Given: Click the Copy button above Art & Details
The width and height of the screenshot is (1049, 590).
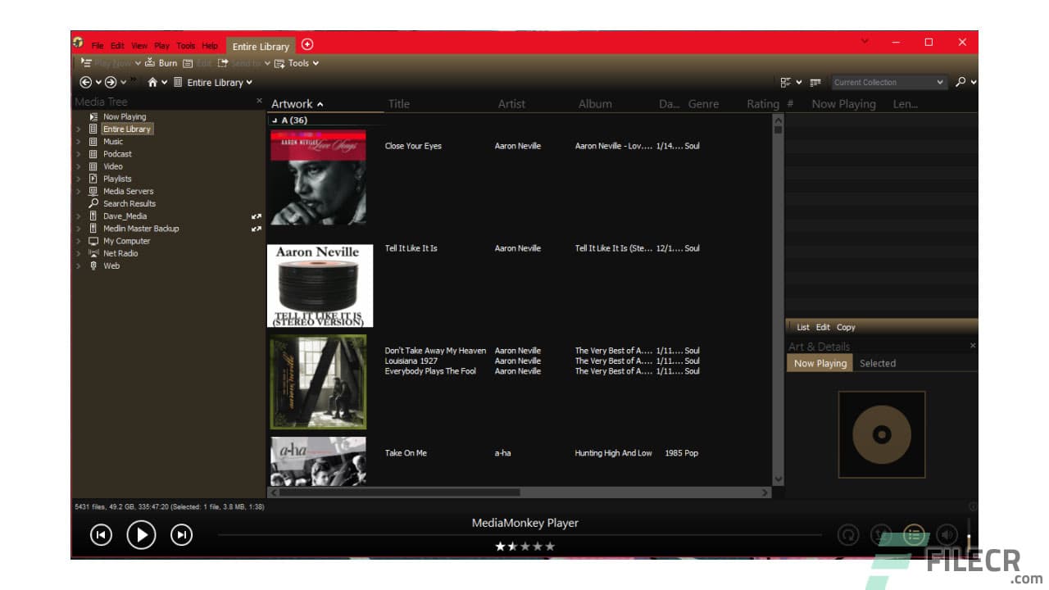Looking at the screenshot, I should [846, 327].
